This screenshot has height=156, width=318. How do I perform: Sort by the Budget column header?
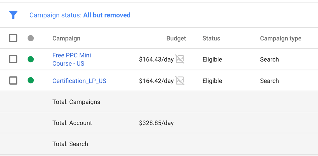click(176, 38)
